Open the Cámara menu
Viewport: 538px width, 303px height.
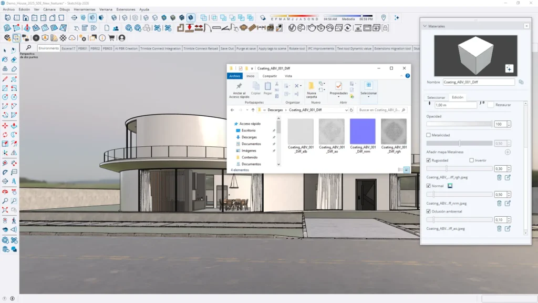tap(49, 9)
